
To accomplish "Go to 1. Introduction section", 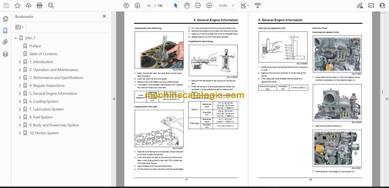I will pyautogui.click(x=41, y=62).
